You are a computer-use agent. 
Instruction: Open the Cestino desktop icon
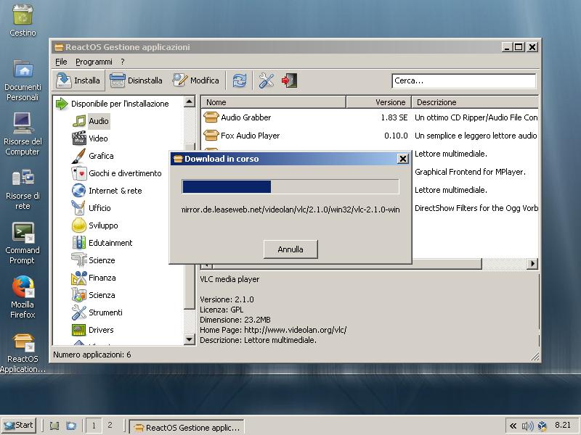(x=23, y=20)
